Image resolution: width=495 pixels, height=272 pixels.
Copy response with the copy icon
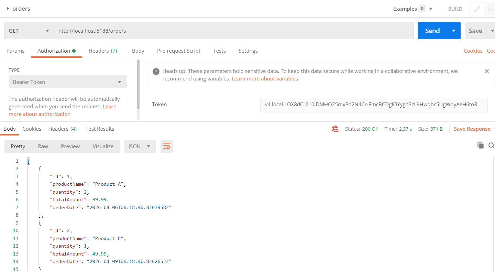pyautogui.click(x=480, y=145)
